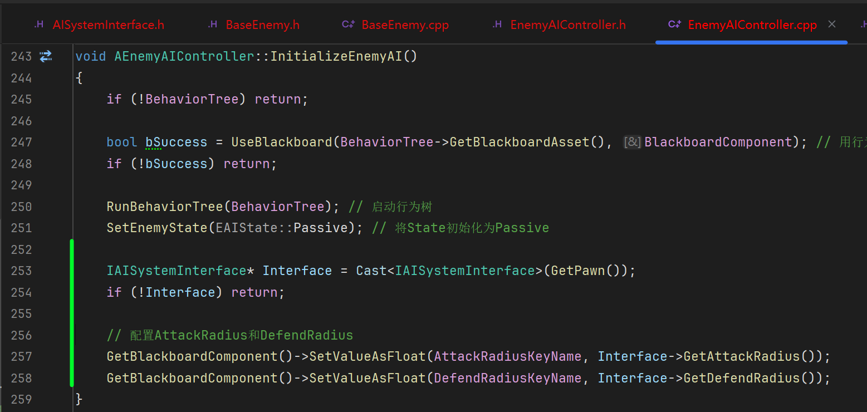Click !BehaviorTree in the line 245 condition

pos(192,100)
